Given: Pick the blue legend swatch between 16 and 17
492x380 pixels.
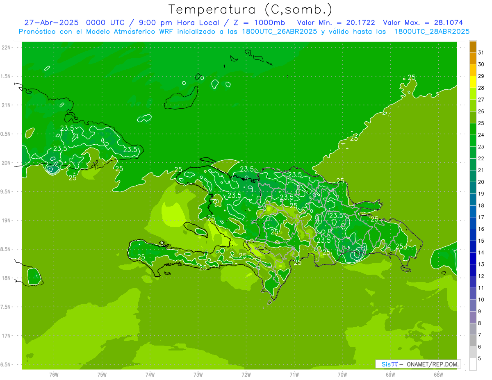Looking at the screenshot, I should coord(473,223).
